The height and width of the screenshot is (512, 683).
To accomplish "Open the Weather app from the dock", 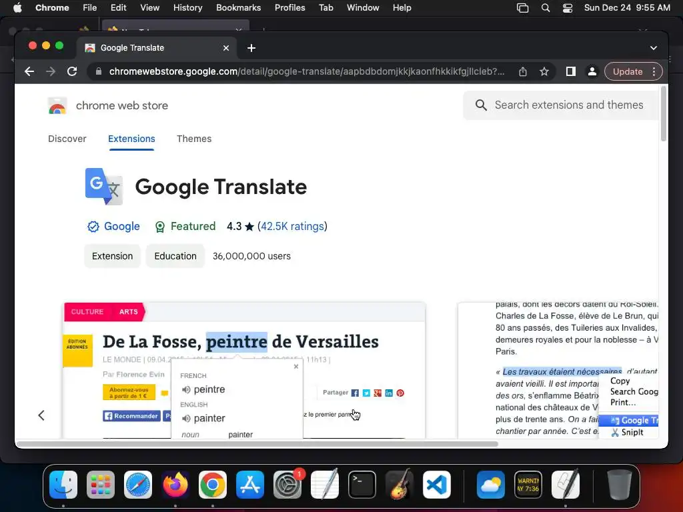I will (x=491, y=485).
